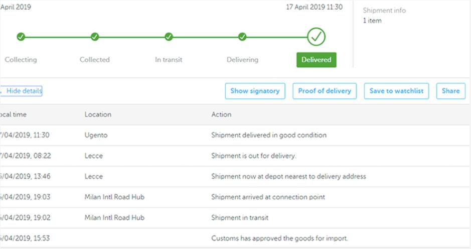471x249 pixels.
Task: Click the Delivering step checkmark icon
Action: click(242, 37)
